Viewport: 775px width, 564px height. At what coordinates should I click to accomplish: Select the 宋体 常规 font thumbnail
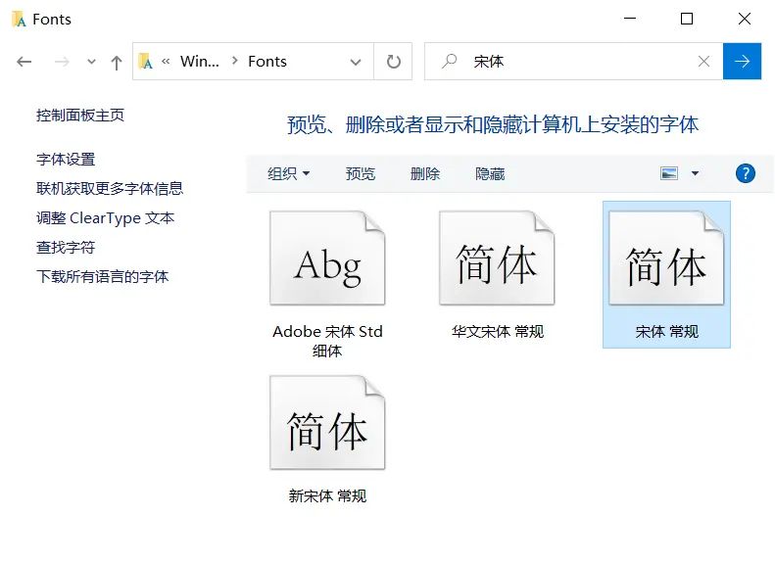tap(666, 258)
